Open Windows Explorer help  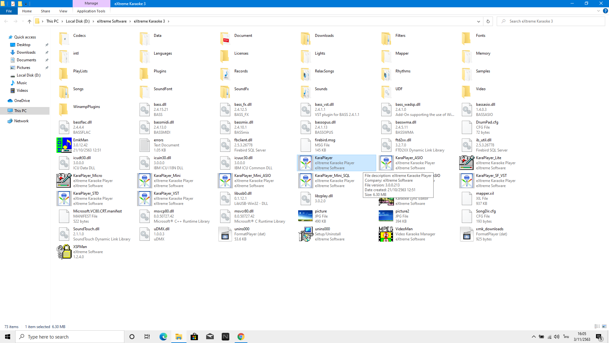[605, 11]
